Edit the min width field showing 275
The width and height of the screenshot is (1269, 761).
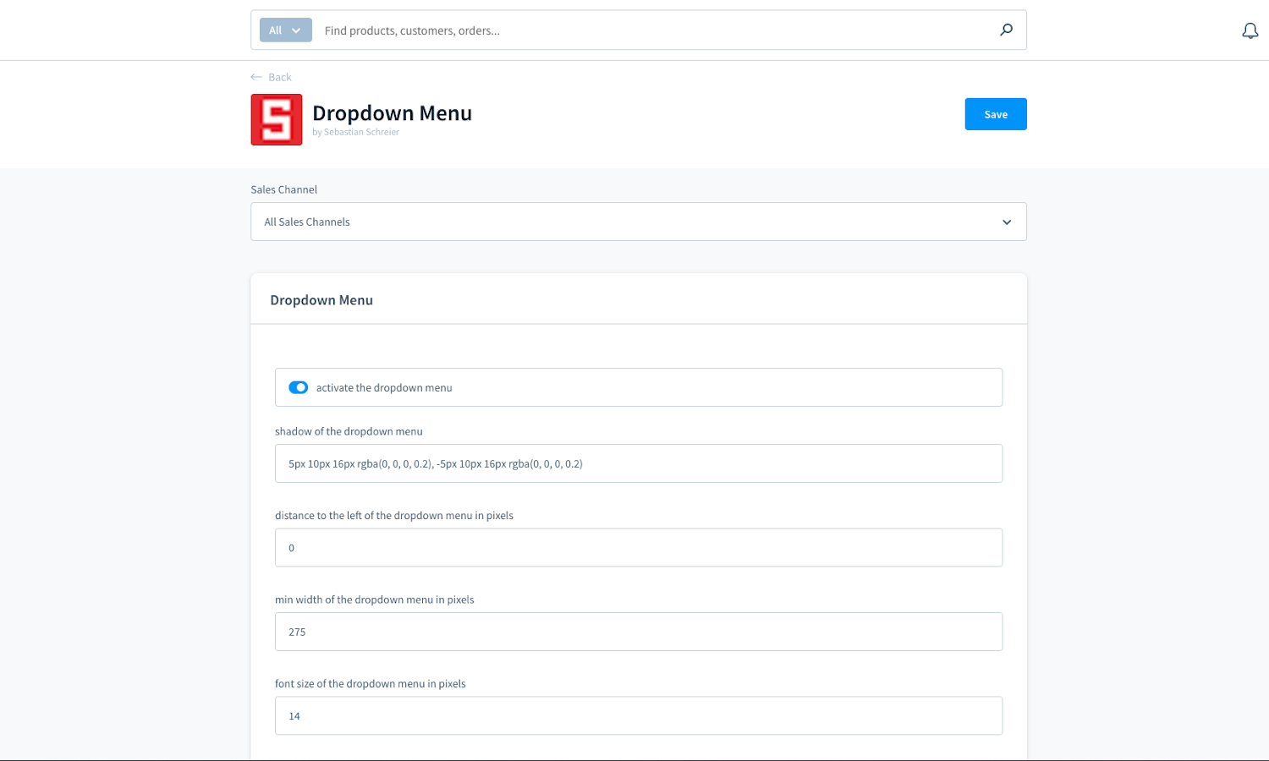(638, 632)
